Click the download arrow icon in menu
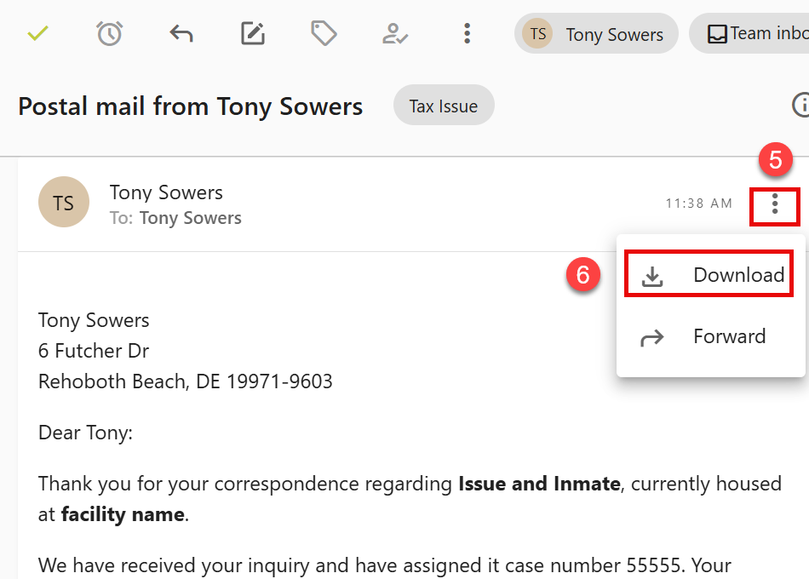 [x=652, y=276]
